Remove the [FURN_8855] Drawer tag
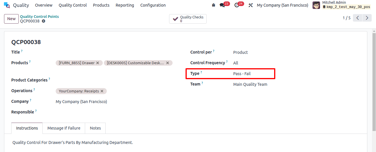Screen dimensions: 376x152 pos(98,63)
